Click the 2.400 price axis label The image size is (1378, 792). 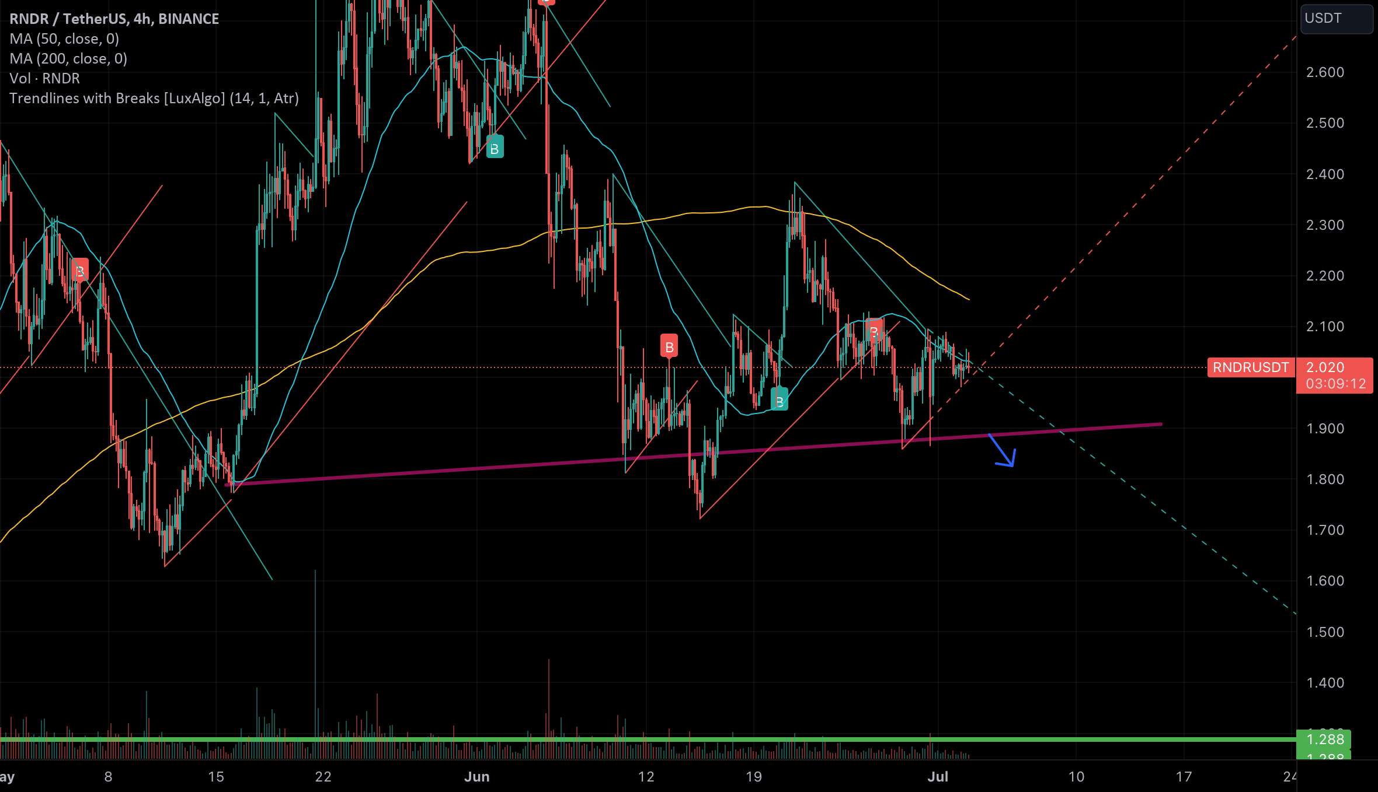click(1325, 174)
